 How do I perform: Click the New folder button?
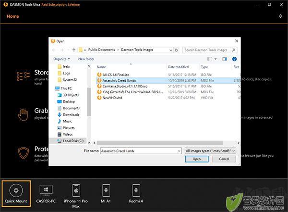click(86, 59)
